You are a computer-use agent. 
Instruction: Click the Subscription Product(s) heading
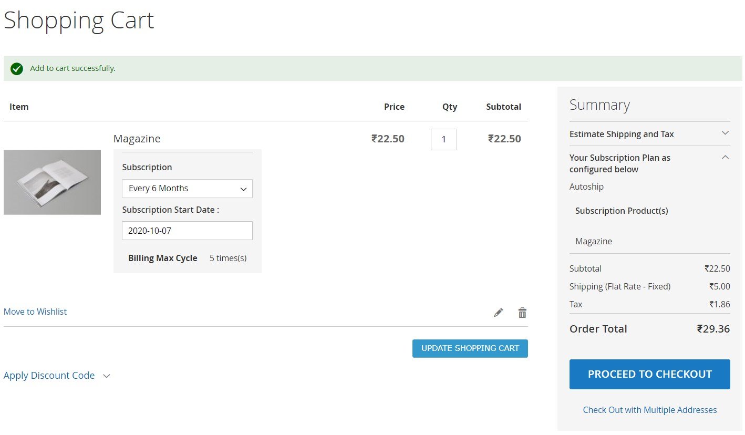[622, 211]
